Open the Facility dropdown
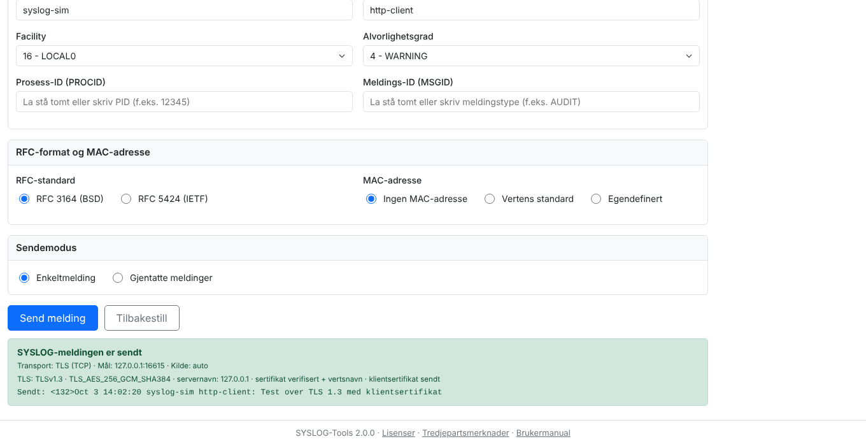Screen dimensions: 866x446 (184, 56)
